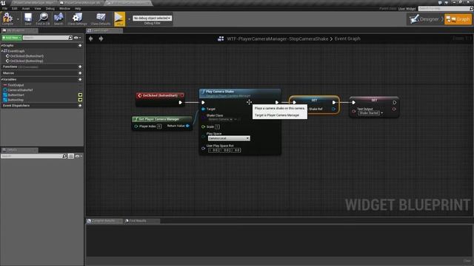This screenshot has width=474, height=266.
Task: Open the Help menu
Action: (x=78, y=8)
